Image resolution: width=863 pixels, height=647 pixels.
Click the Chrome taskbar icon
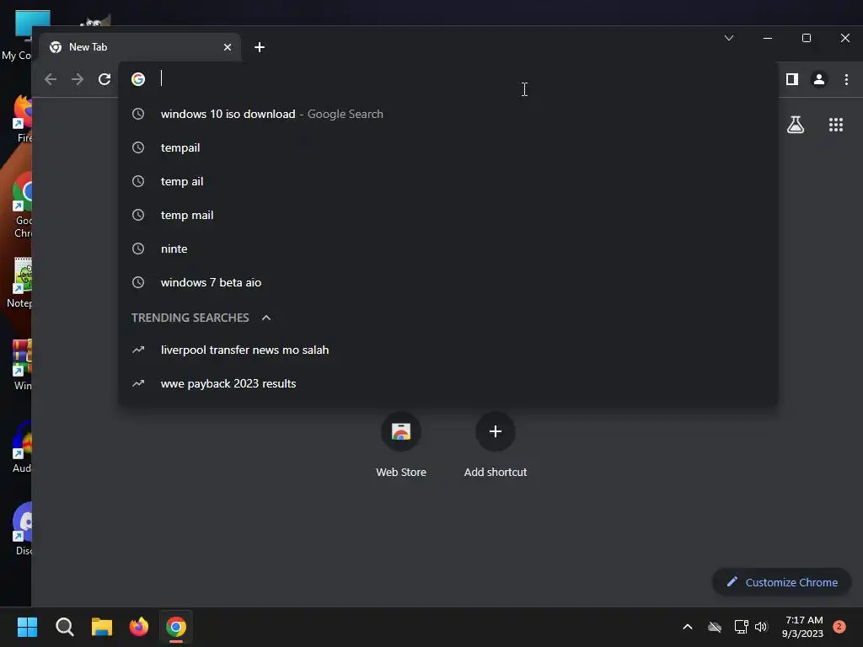(176, 627)
